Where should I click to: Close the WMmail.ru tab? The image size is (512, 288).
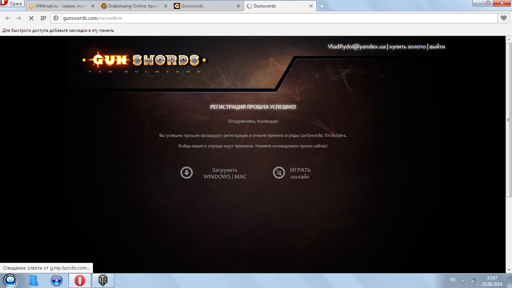(93, 6)
